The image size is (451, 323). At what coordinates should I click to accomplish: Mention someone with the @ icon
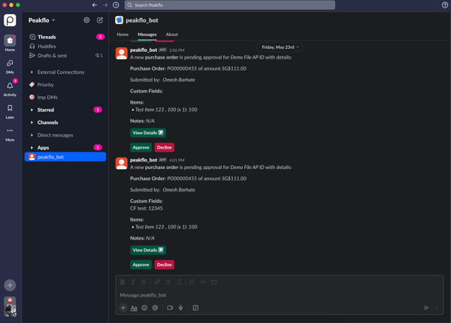point(155,308)
